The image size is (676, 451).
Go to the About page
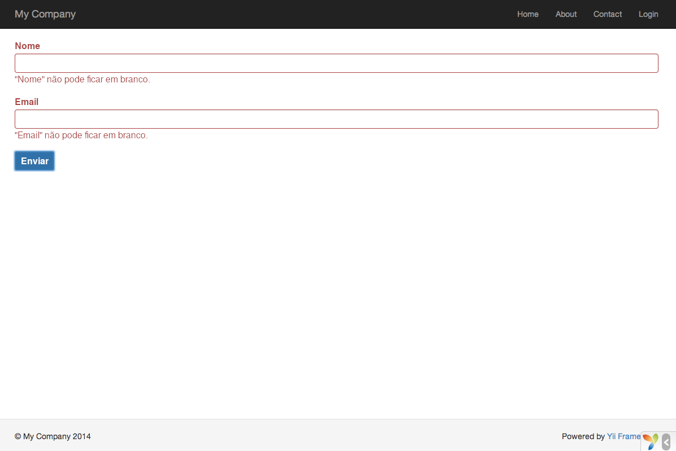point(566,14)
